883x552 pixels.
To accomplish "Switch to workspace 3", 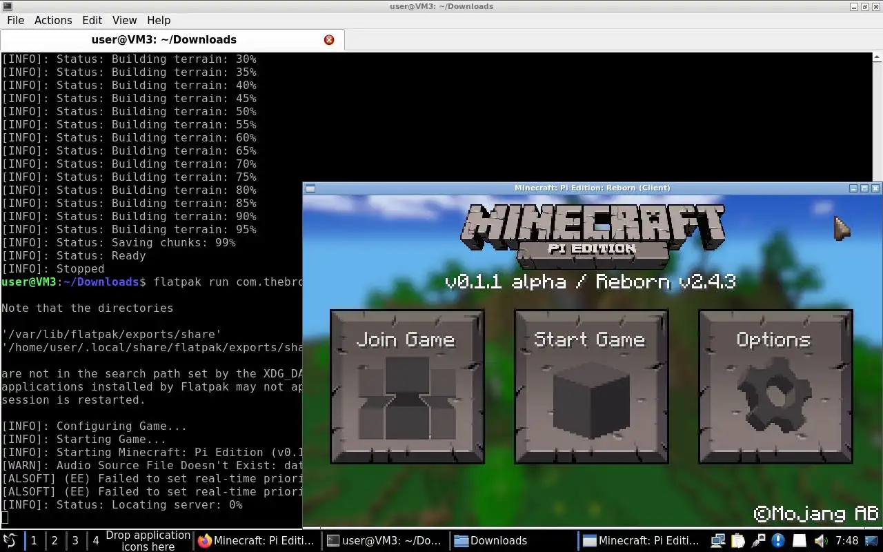I will pos(75,540).
